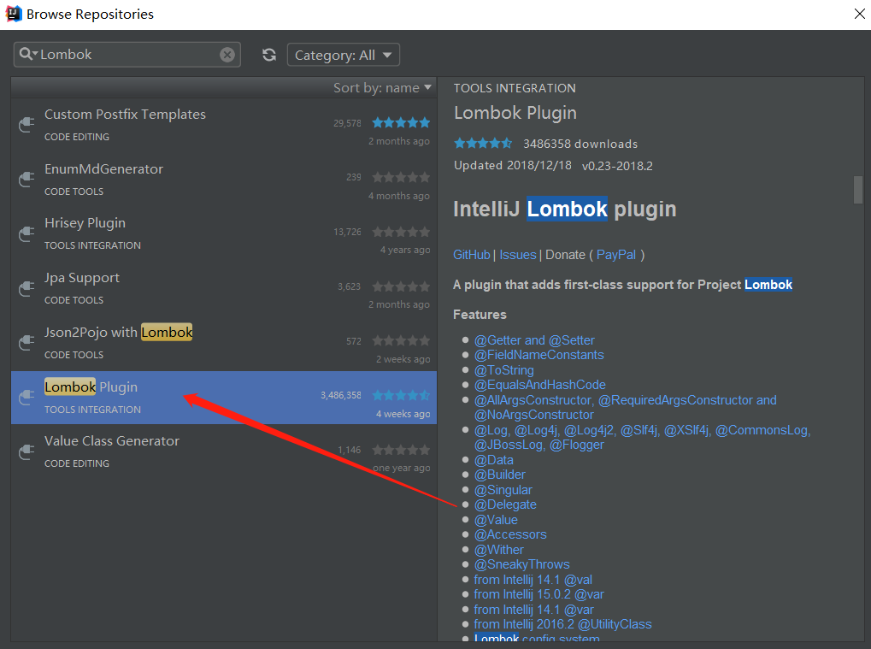
Task: Open the Issues link
Action: point(518,255)
